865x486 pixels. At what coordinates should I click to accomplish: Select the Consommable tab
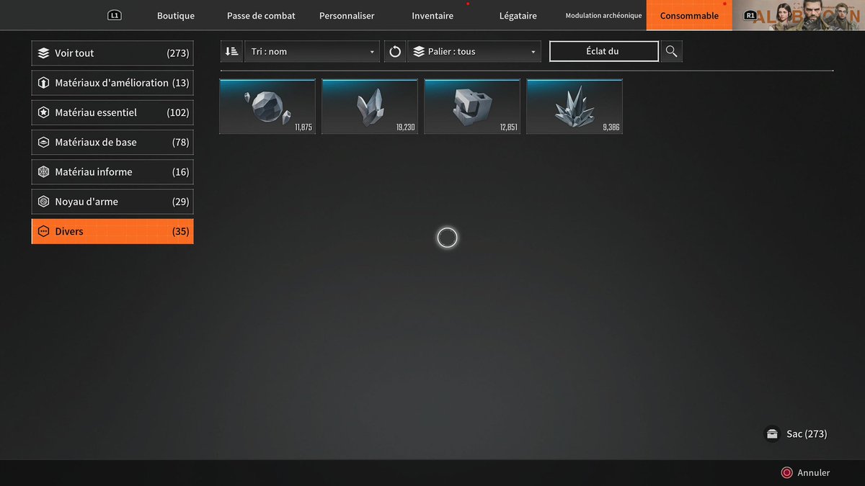click(689, 16)
